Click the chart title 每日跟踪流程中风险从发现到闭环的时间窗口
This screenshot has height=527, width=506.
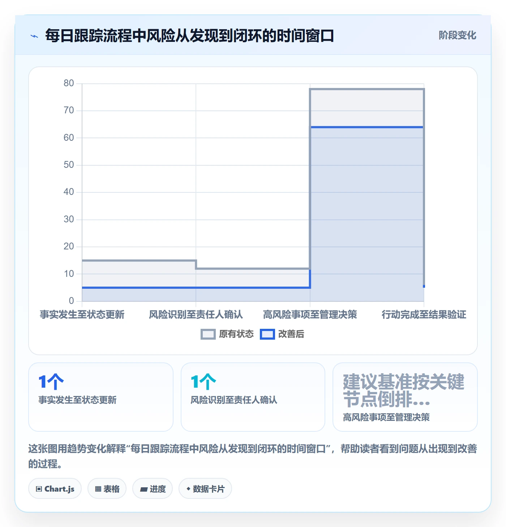pos(189,36)
